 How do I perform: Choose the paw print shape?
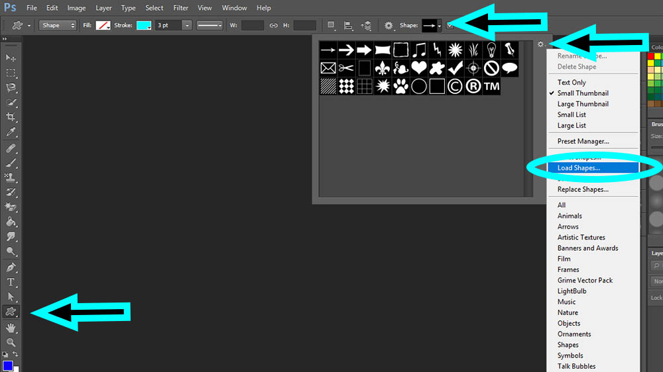400,86
